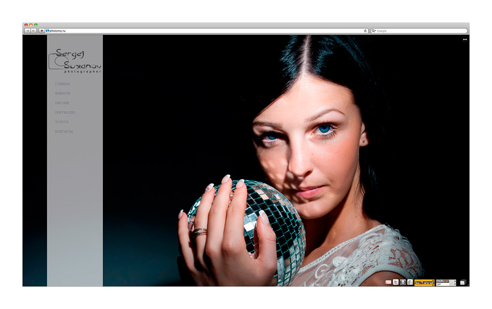Click the LiveInternet counter banner
Image resolution: width=492 pixels, height=309 pixels.
pyautogui.click(x=424, y=283)
